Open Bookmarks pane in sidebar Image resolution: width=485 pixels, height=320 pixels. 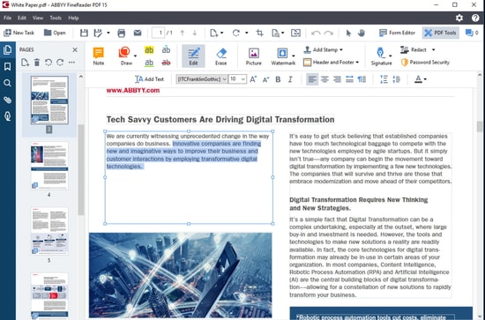coord(7,66)
